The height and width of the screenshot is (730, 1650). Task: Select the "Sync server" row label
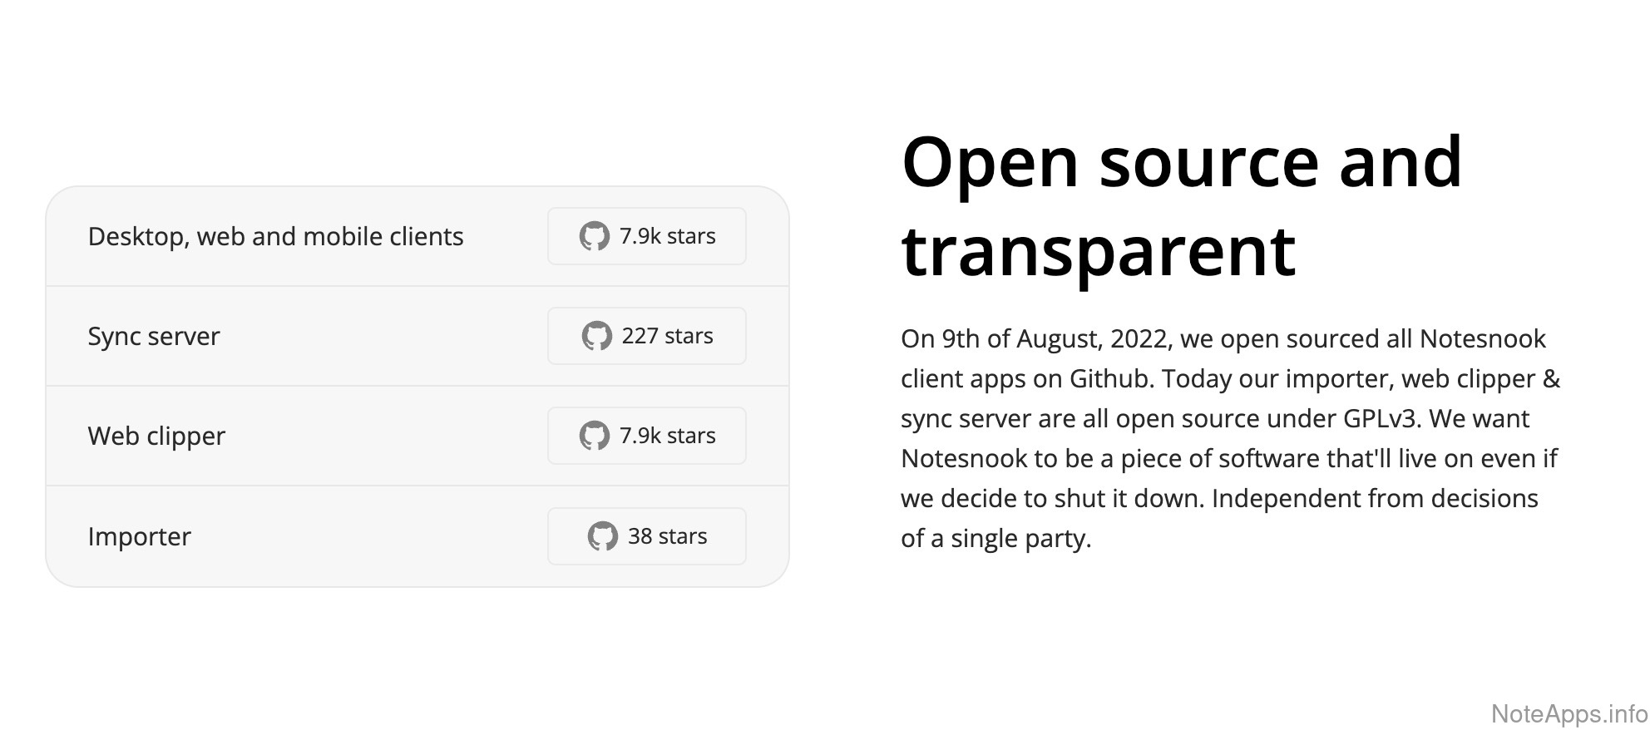pyautogui.click(x=154, y=337)
